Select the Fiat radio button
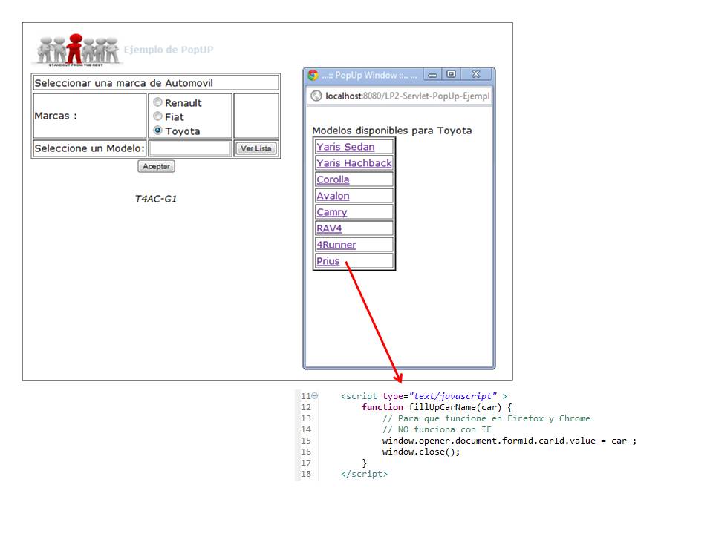 tap(157, 116)
